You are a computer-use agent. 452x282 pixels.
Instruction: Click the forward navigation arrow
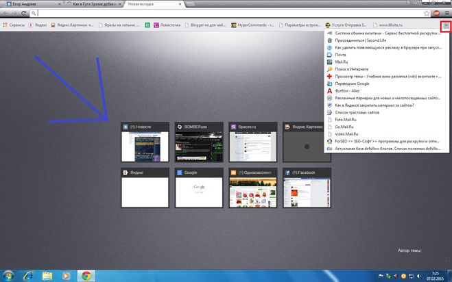pos(14,13)
